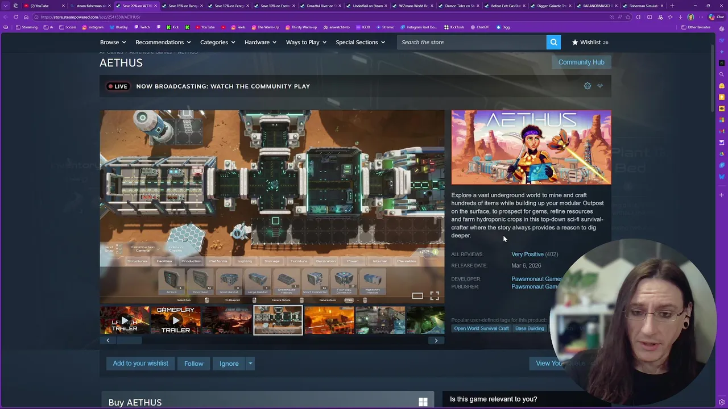This screenshot has height=409, width=728.
Task: Open split screen icon in browser toolbar
Action: coord(650,17)
